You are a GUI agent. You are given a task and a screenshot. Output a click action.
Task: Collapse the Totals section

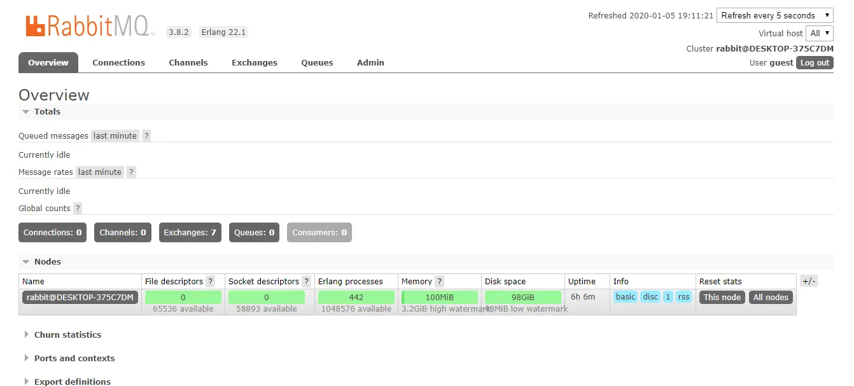pos(47,111)
